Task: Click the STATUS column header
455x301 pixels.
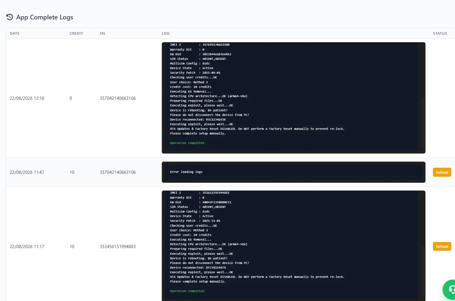Action: pyautogui.click(x=440, y=33)
